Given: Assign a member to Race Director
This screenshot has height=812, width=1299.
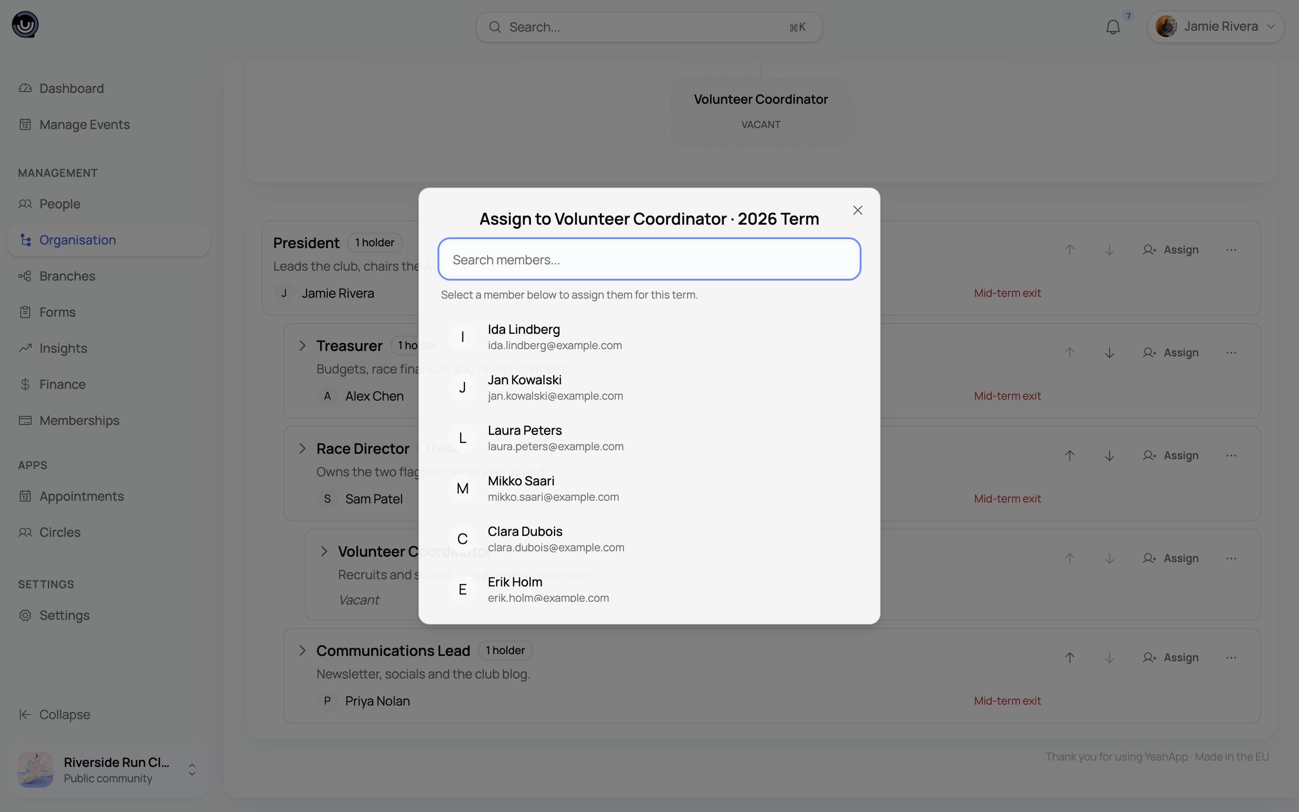Looking at the screenshot, I should pyautogui.click(x=1171, y=456).
